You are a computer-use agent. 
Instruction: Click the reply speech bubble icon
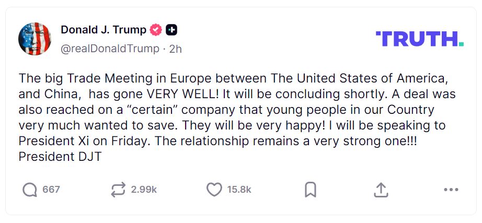tap(30, 190)
